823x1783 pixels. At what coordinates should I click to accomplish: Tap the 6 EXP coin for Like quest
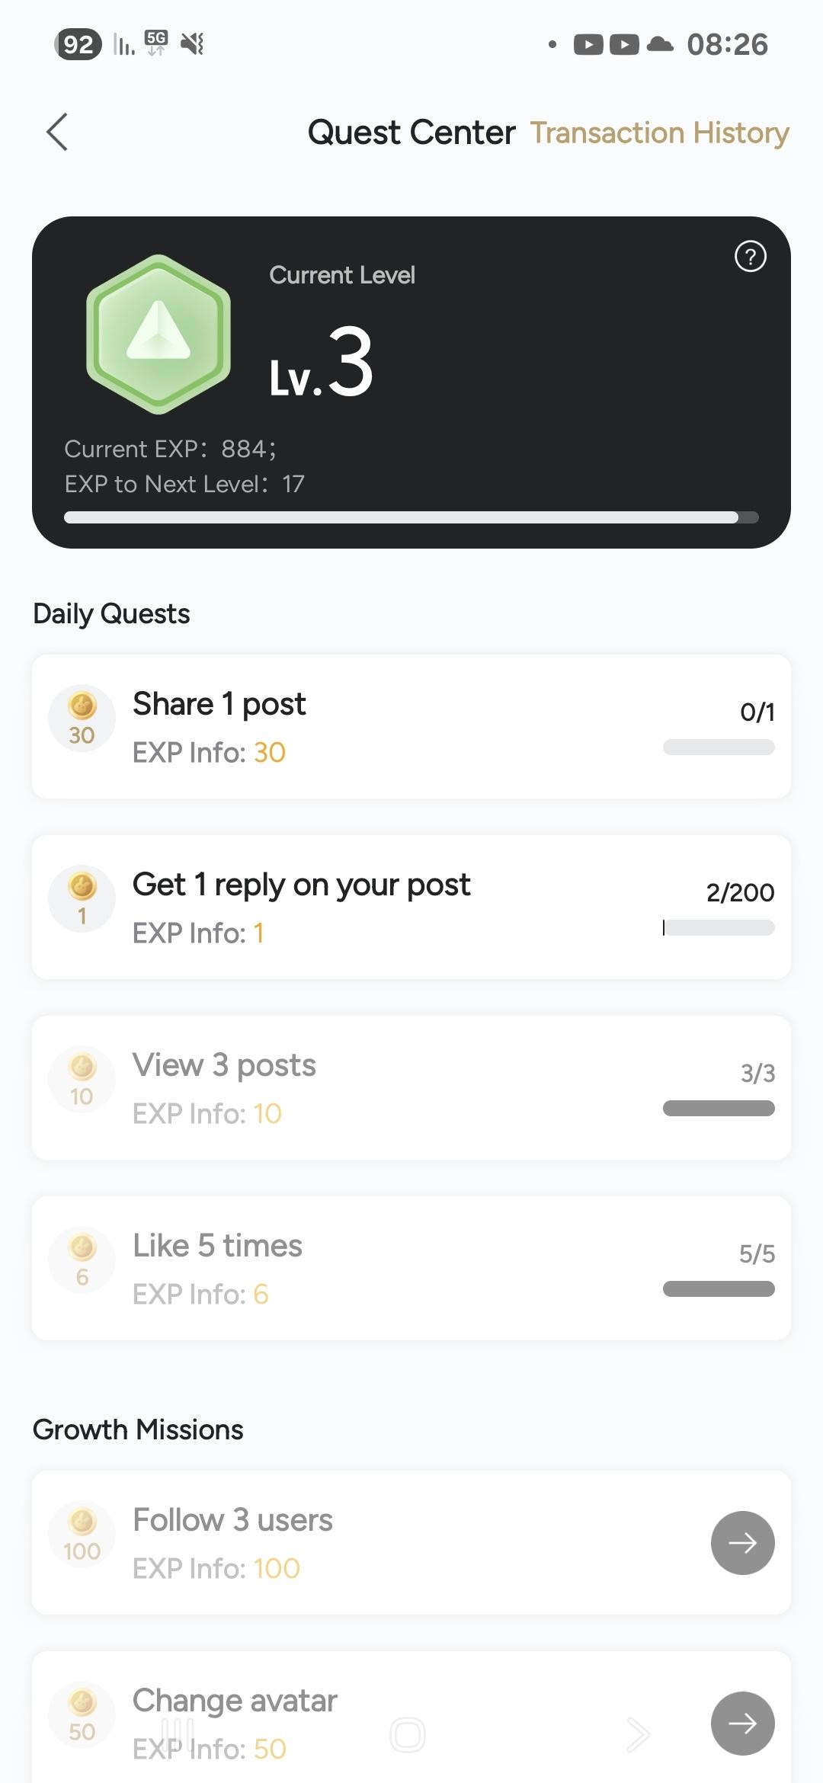[82, 1260]
